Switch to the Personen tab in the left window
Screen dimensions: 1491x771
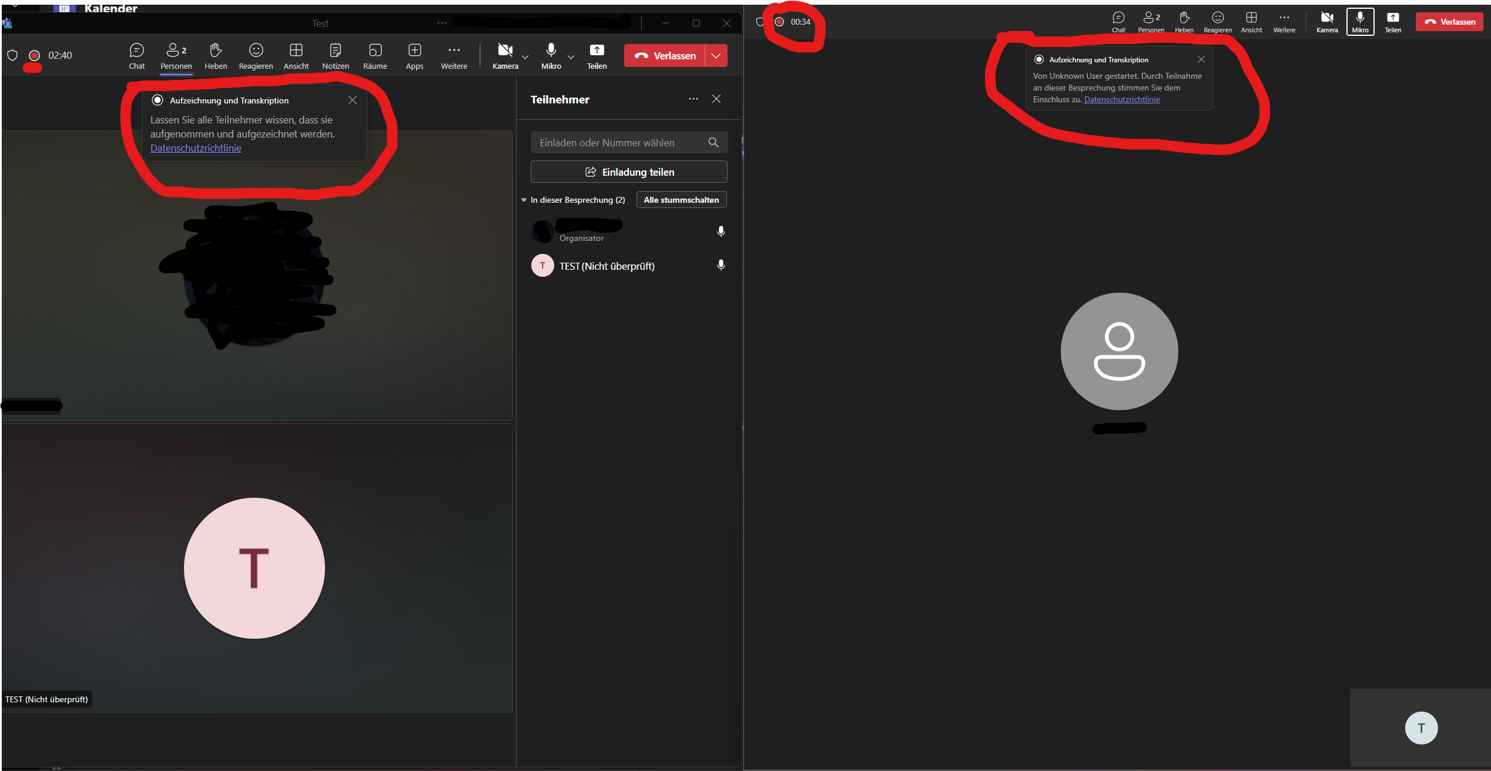(x=176, y=56)
